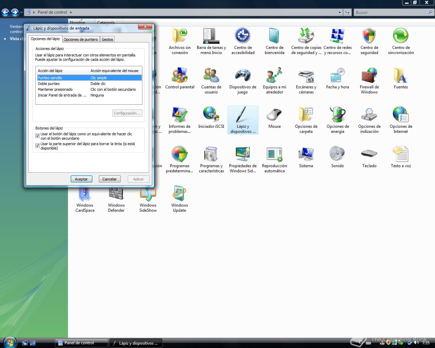
Task: Open Centro de bienvenida icon
Action: [274, 41]
